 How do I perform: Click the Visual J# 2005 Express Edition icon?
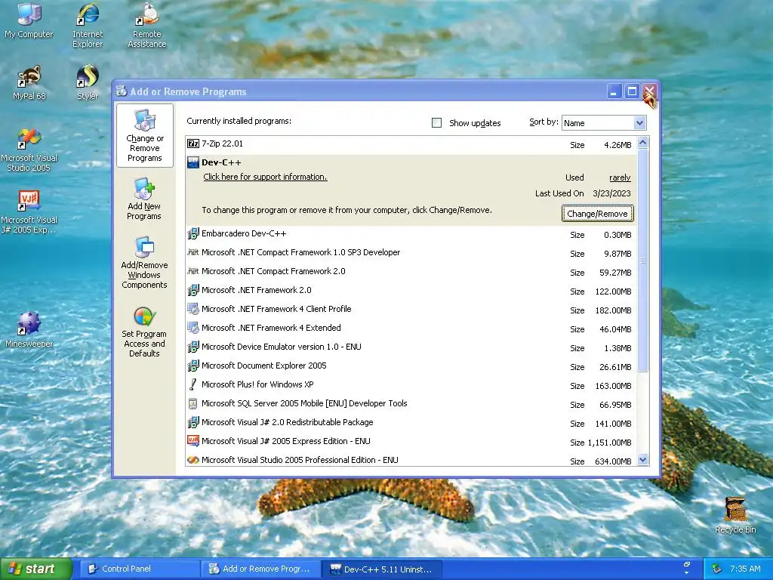pyautogui.click(x=192, y=441)
